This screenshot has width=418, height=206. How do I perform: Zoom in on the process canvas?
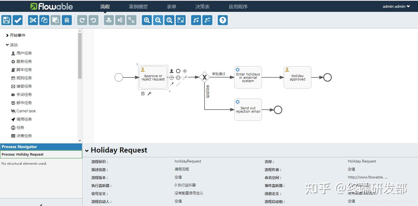[147, 20]
